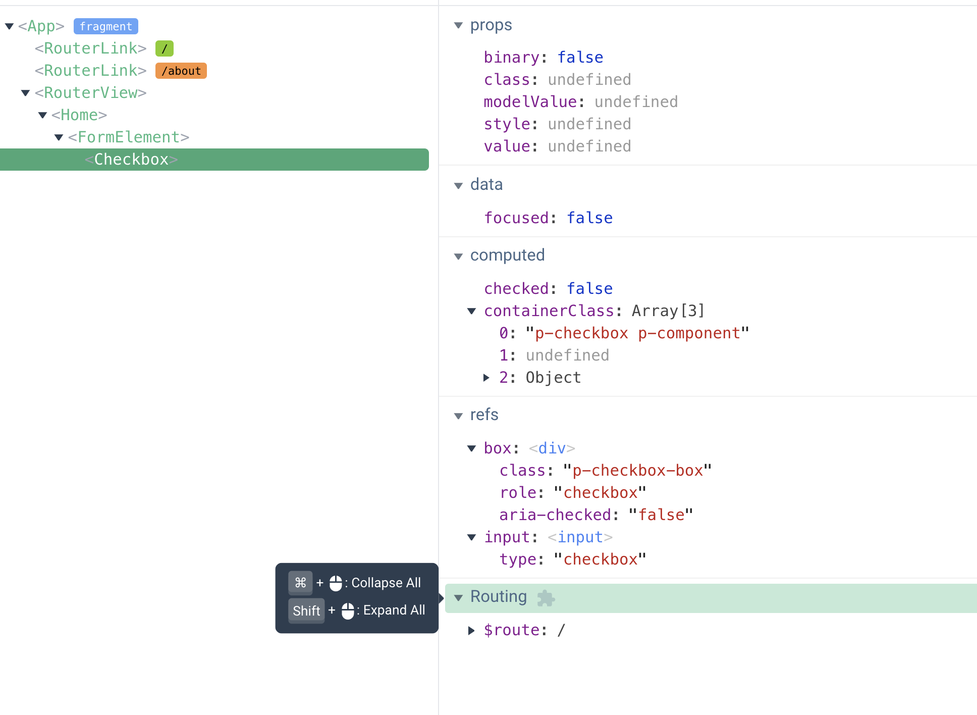The image size is (977, 715).
Task: Collapse the Home component arrow
Action: click(x=42, y=115)
